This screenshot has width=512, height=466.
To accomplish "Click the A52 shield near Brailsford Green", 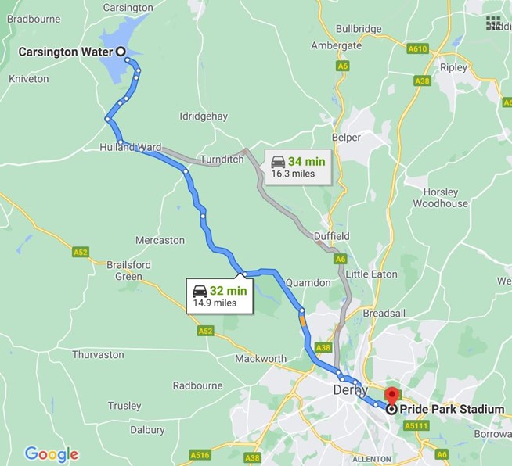I will tap(81, 252).
